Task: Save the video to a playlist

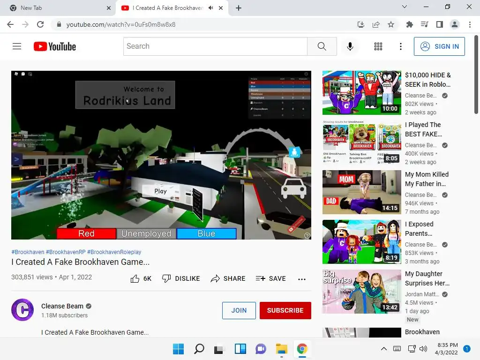Action: [x=271, y=278]
